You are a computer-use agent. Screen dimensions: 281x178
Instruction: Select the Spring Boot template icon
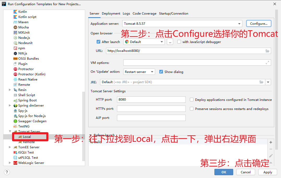(15, 100)
